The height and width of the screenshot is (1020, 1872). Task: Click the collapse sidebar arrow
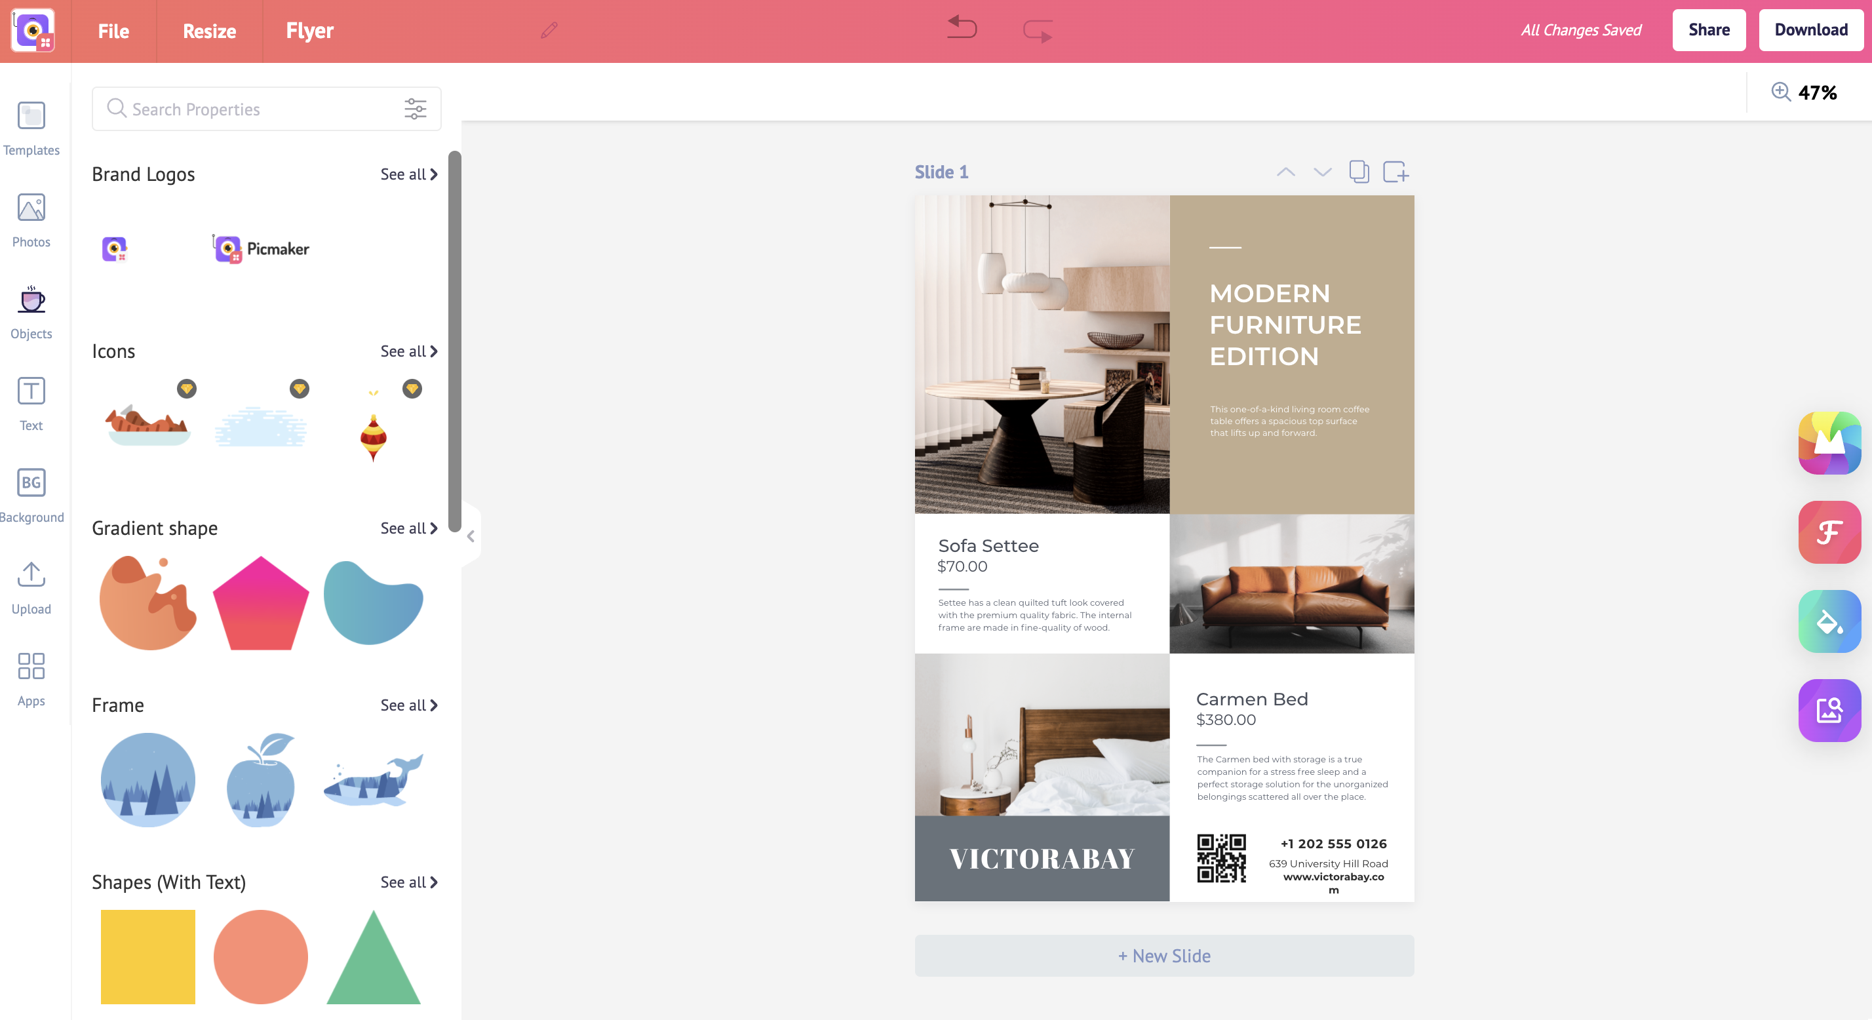[471, 536]
